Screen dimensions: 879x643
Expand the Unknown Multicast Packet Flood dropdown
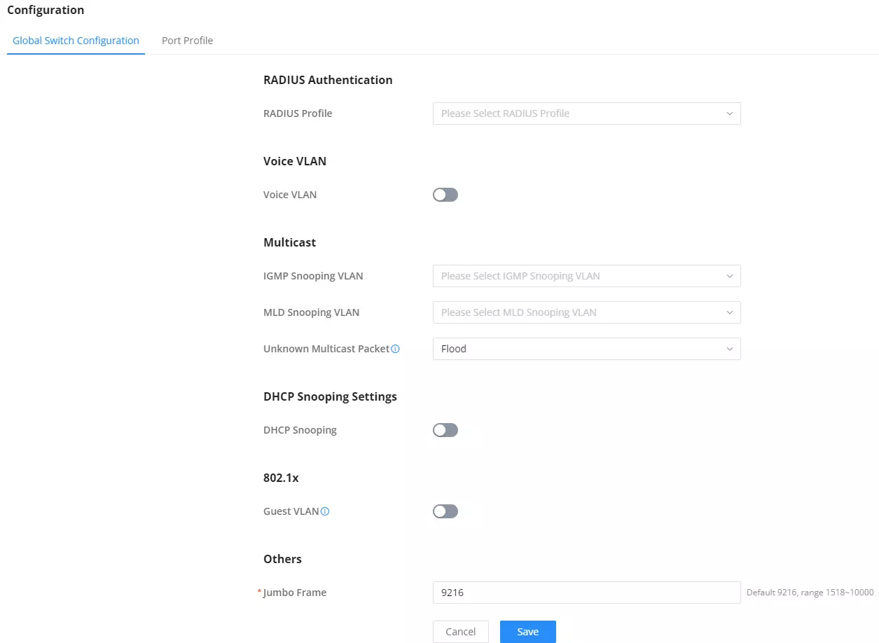pyautogui.click(x=587, y=349)
